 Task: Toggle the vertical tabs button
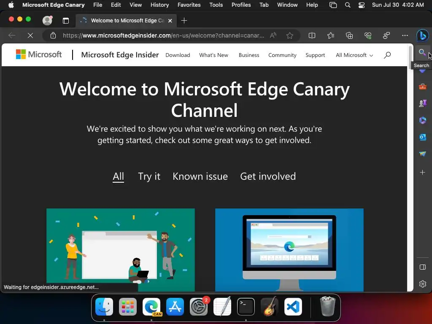(x=65, y=21)
